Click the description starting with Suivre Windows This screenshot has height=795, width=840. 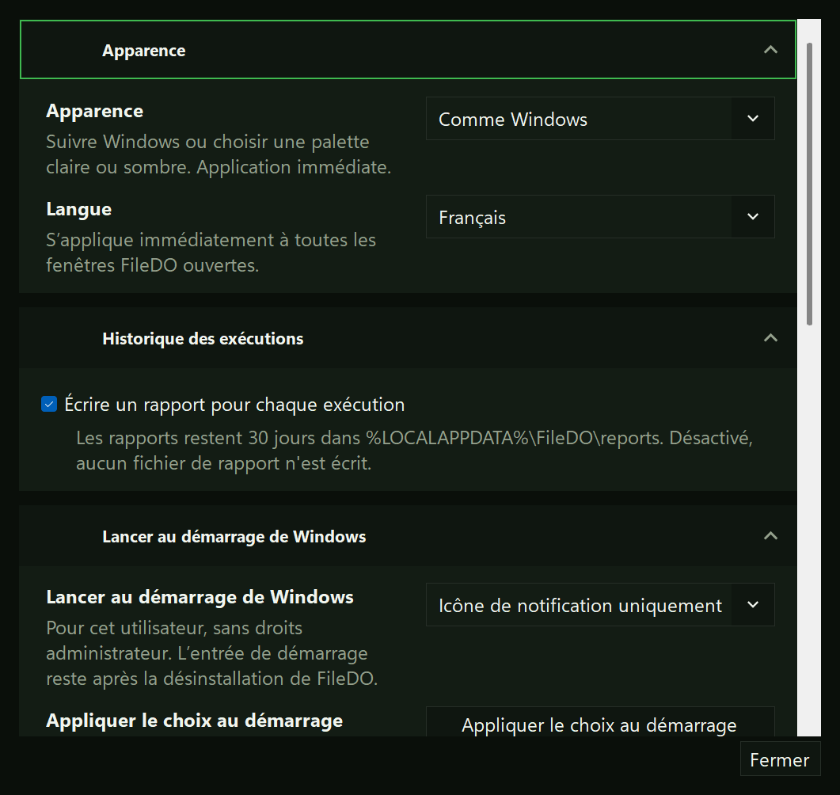click(219, 154)
